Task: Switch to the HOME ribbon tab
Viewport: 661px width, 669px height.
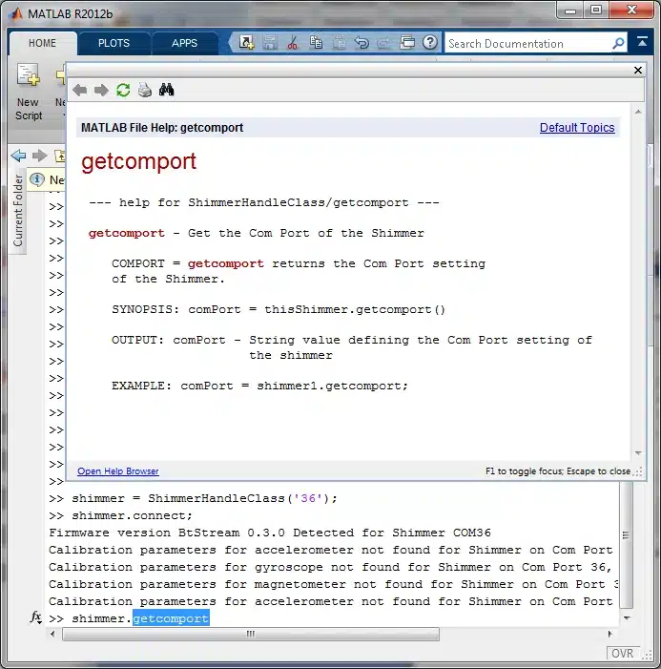Action: pos(42,44)
